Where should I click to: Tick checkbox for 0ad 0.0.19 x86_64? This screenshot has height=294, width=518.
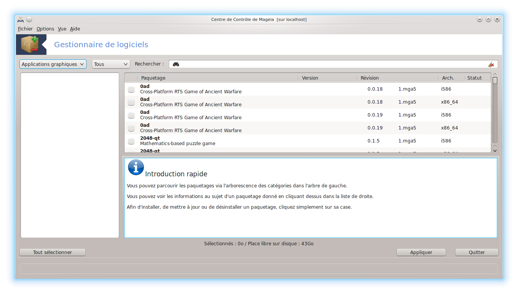(x=131, y=128)
